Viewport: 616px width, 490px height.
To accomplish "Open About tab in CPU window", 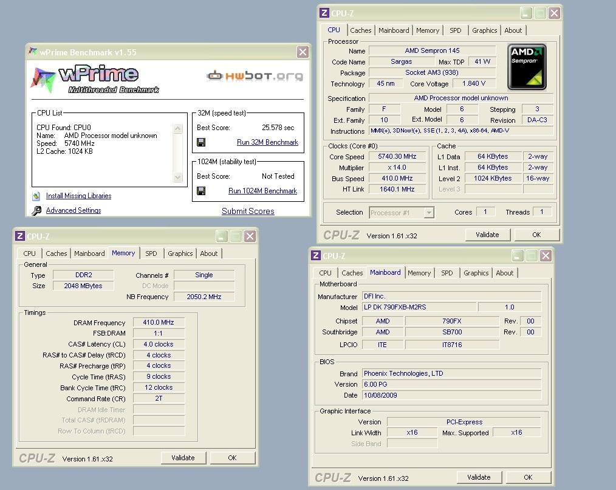I will point(513,30).
